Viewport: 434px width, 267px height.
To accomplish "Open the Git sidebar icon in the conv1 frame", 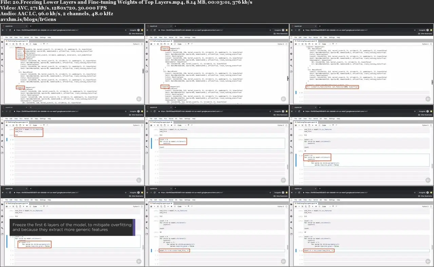I will click(2, 54).
